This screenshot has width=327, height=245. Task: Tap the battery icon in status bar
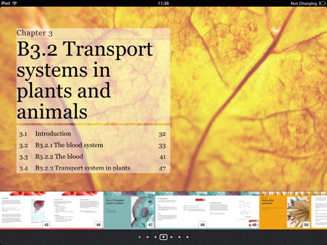click(x=322, y=3)
